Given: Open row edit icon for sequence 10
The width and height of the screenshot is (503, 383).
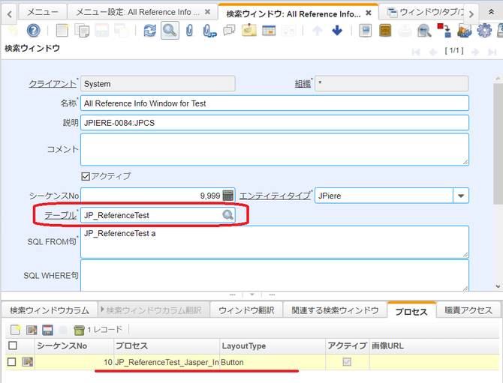Looking at the screenshot, I should pos(27,362).
